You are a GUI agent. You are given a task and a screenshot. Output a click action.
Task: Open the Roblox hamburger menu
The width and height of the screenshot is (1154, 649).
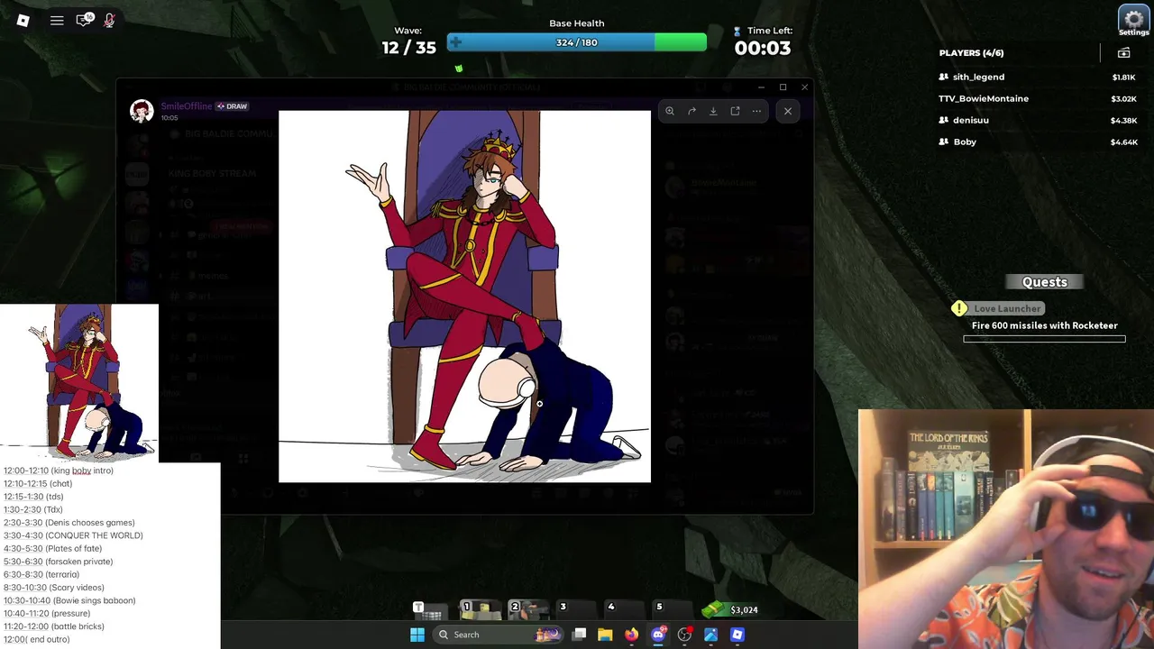[57, 20]
